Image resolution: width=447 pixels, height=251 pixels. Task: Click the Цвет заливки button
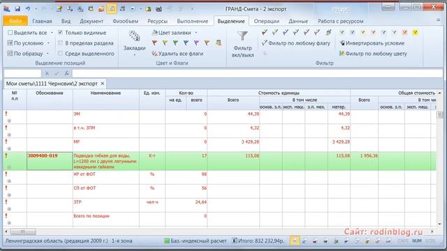tap(172, 33)
